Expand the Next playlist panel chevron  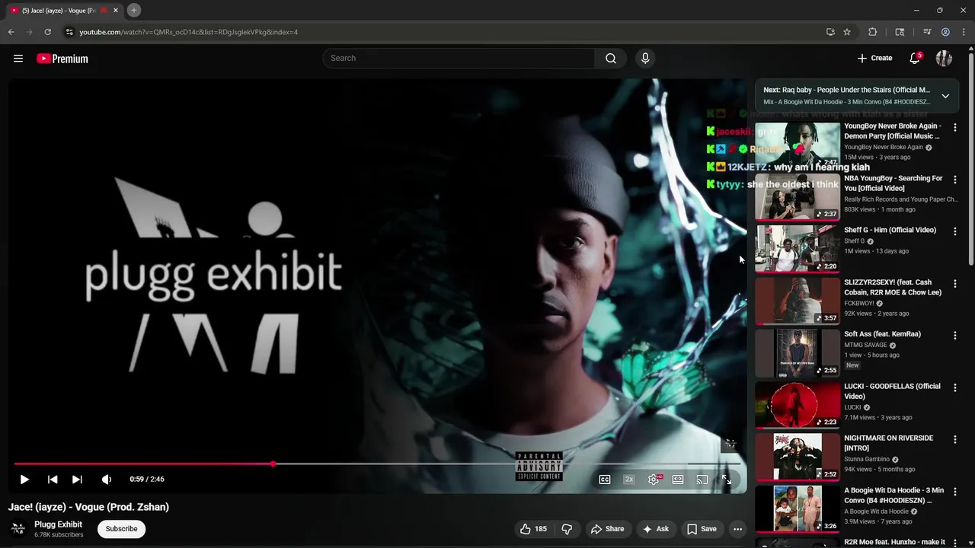pyautogui.click(x=945, y=96)
